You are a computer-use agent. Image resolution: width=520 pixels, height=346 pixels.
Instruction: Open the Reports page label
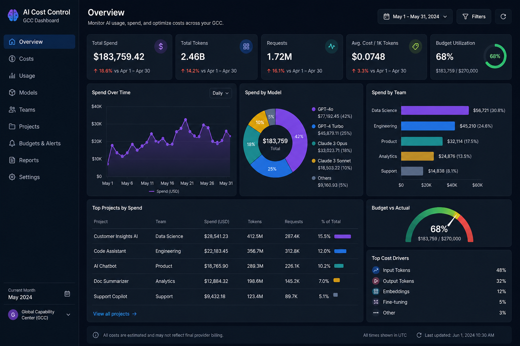(29, 160)
